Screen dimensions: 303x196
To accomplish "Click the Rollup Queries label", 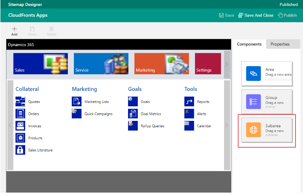I will tap(152, 126).
